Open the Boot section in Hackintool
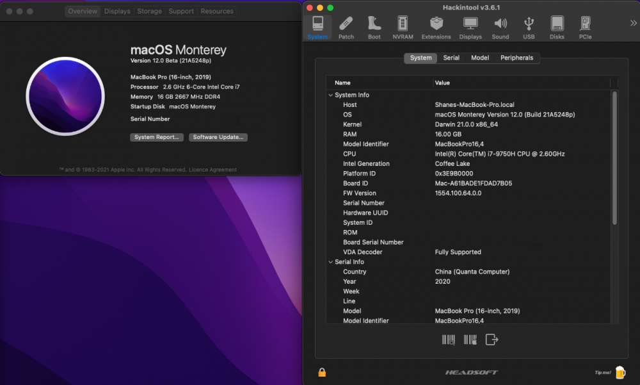 tap(374, 28)
